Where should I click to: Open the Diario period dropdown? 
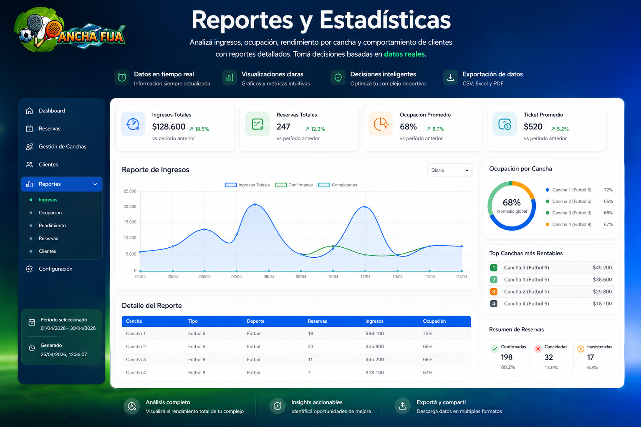point(450,170)
